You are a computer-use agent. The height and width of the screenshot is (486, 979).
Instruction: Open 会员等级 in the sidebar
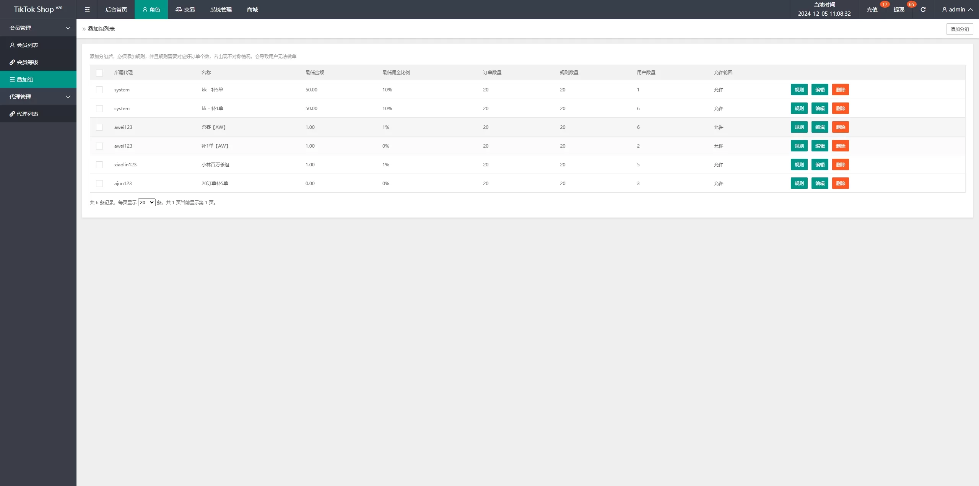28,62
